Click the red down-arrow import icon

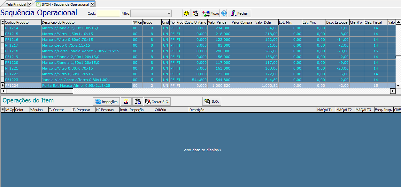coord(126,101)
